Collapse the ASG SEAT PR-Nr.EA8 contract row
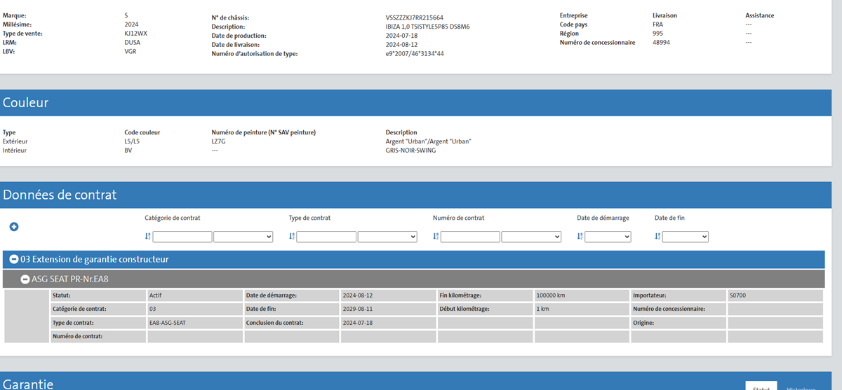 click(x=25, y=279)
